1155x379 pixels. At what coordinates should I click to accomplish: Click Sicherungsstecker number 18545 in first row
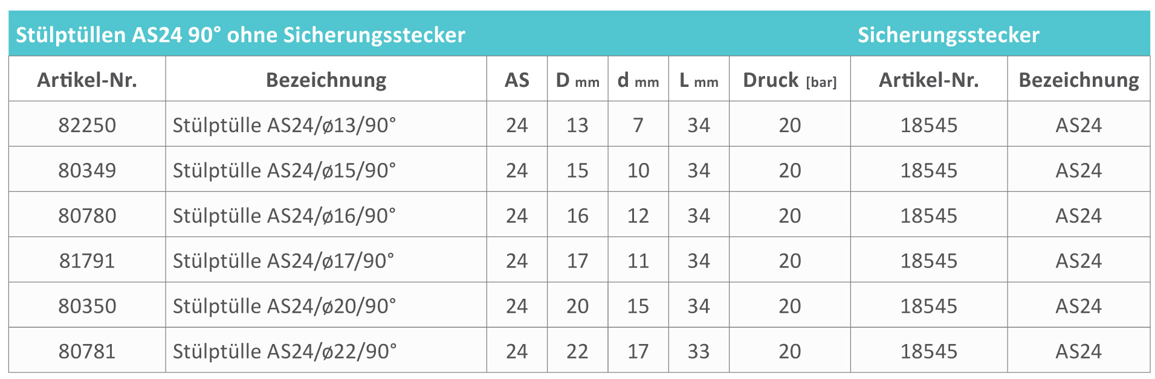pos(929,125)
